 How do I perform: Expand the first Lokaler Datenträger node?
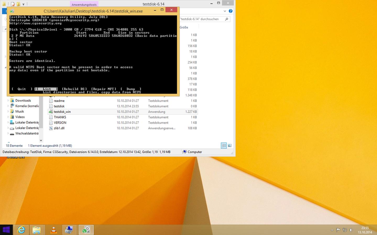point(8,122)
